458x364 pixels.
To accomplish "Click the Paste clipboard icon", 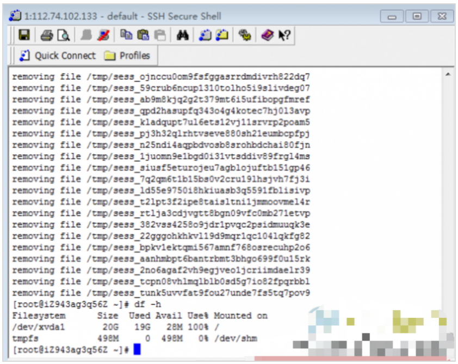I will (x=143, y=35).
